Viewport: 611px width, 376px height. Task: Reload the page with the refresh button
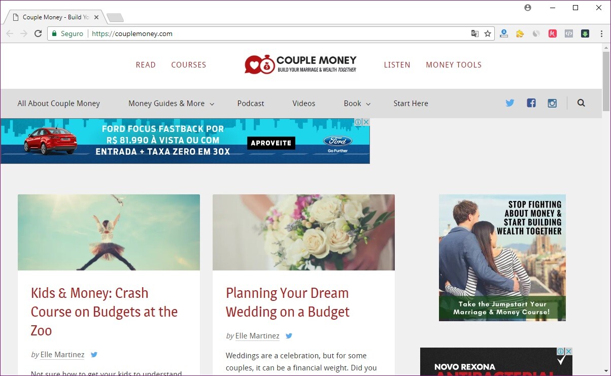(38, 33)
